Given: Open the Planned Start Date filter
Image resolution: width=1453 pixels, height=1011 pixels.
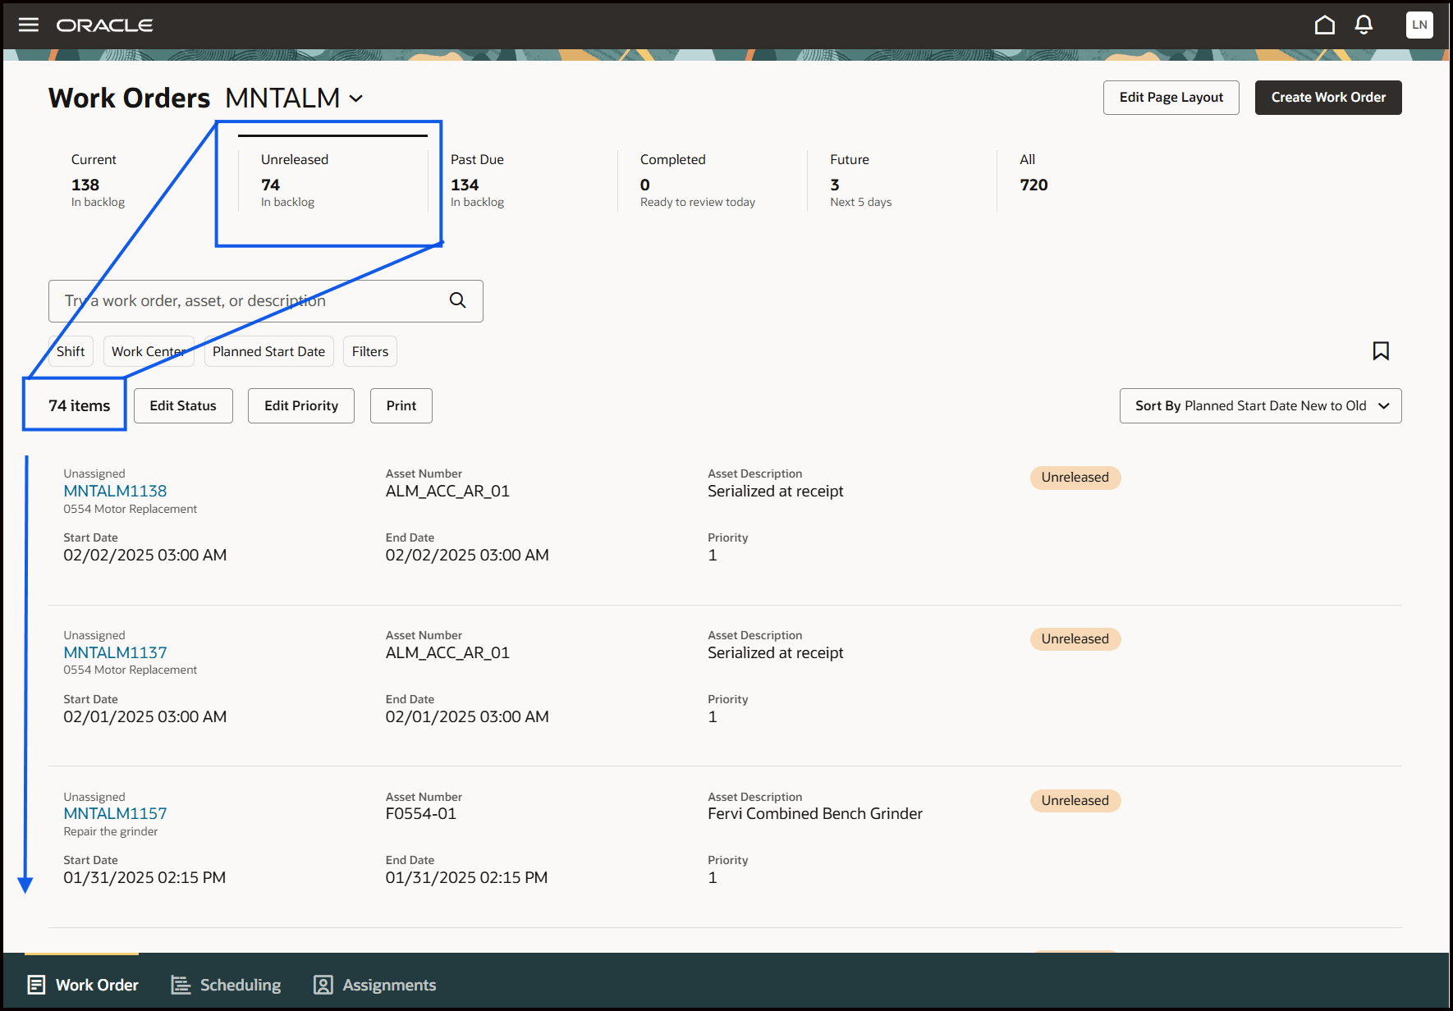Looking at the screenshot, I should tap(268, 350).
